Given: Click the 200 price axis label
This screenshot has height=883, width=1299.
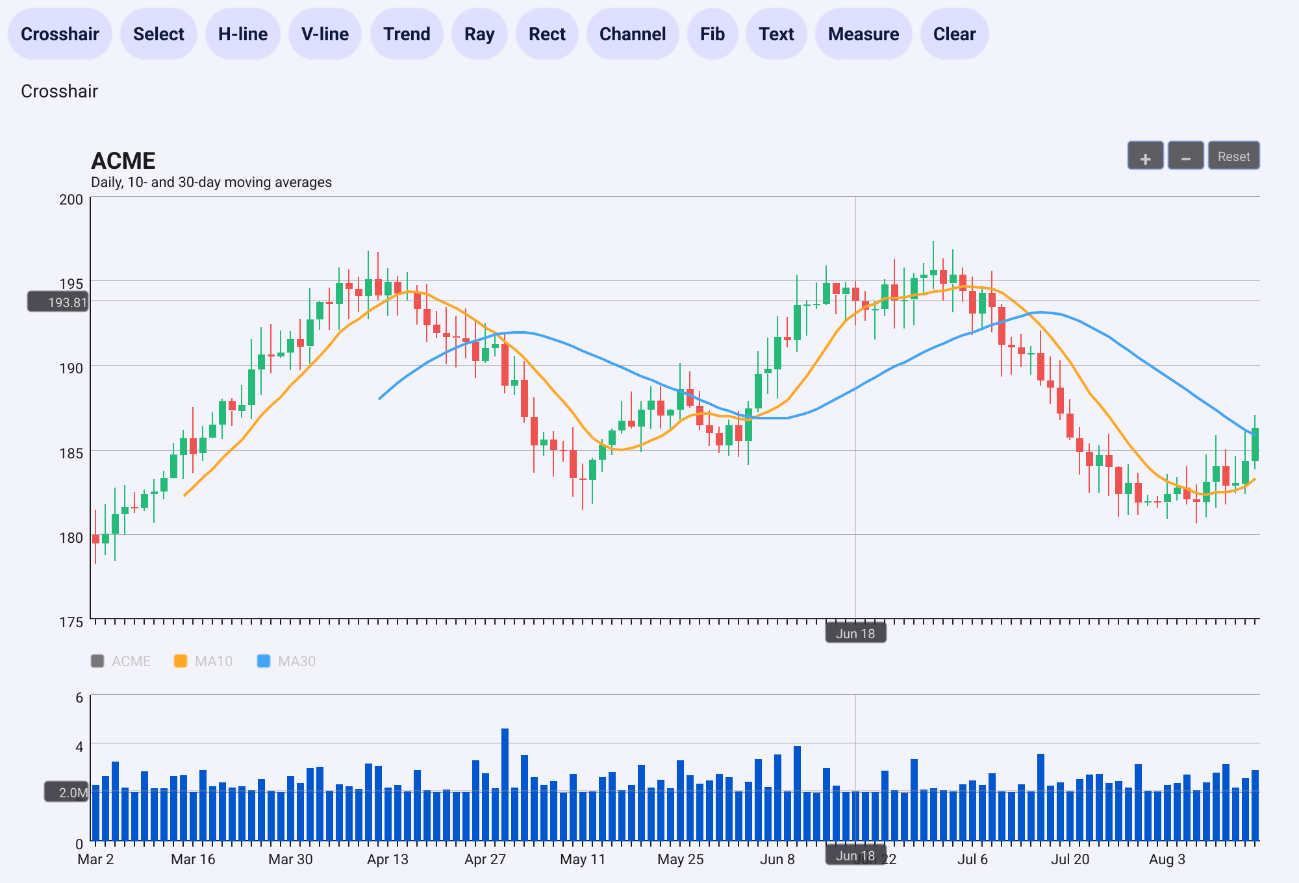Looking at the screenshot, I should [71, 199].
